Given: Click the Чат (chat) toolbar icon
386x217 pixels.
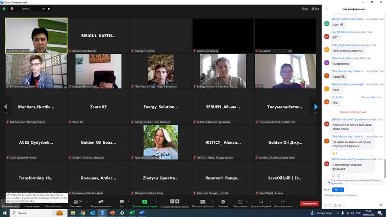Looking at the screenshot, I should 121,202.
